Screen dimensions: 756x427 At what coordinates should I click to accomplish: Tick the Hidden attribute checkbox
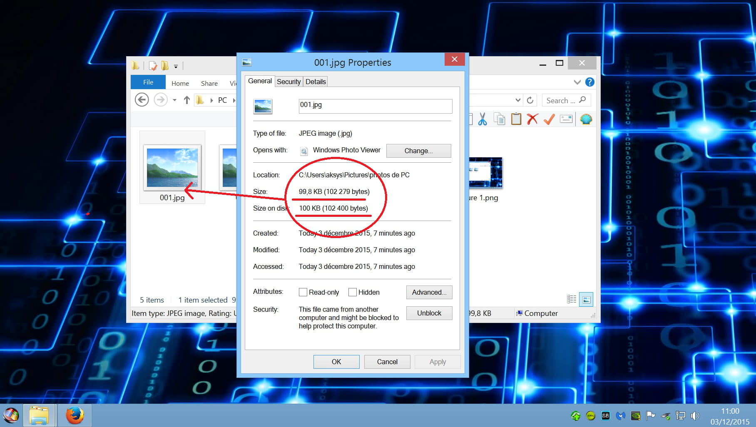click(x=353, y=292)
